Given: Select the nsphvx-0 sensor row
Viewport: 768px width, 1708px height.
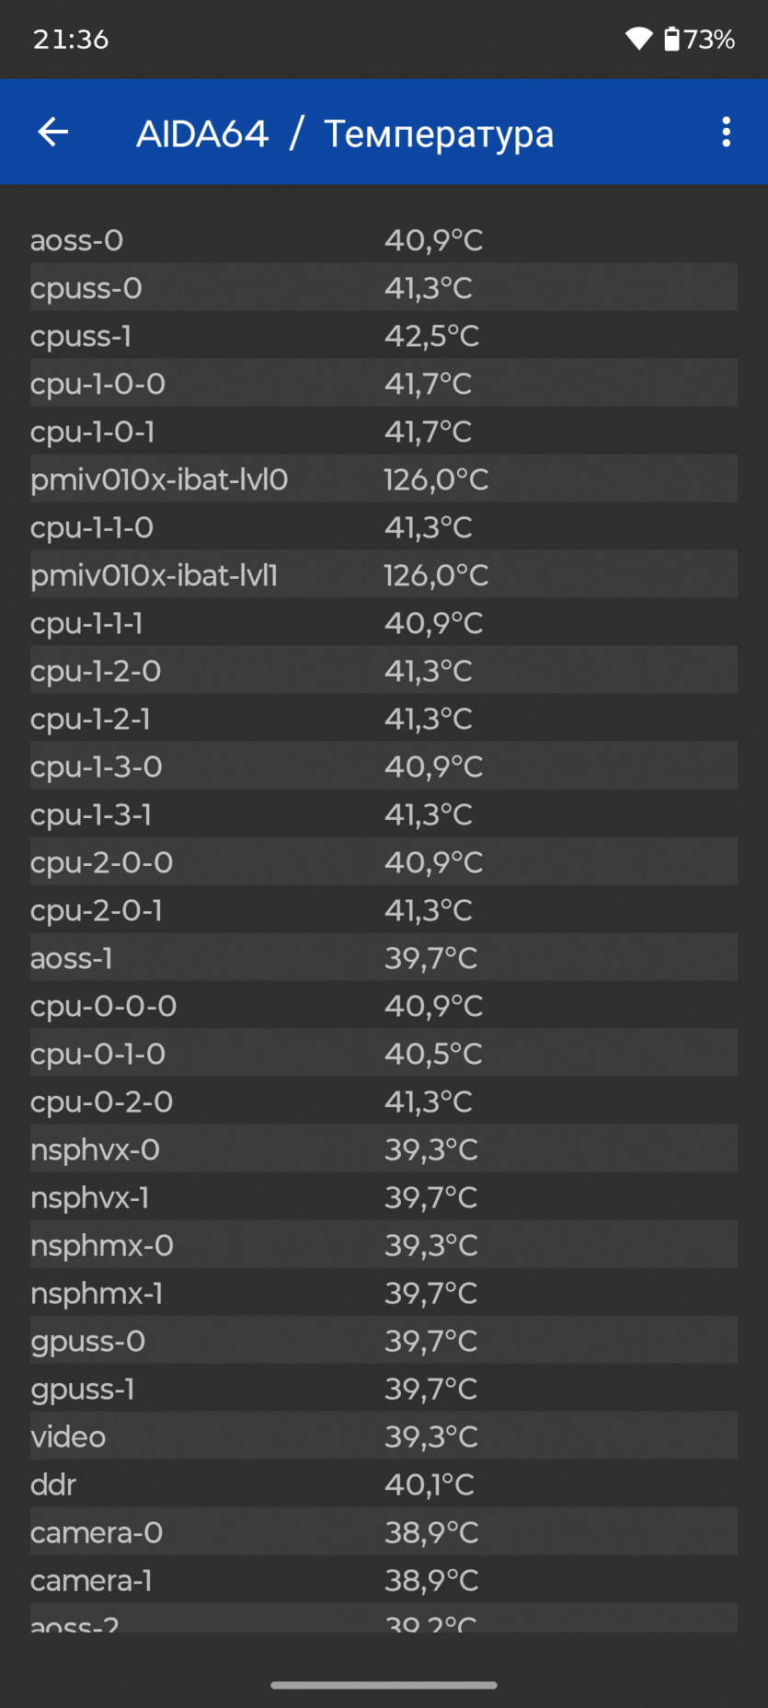Looking at the screenshot, I should (x=384, y=1149).
